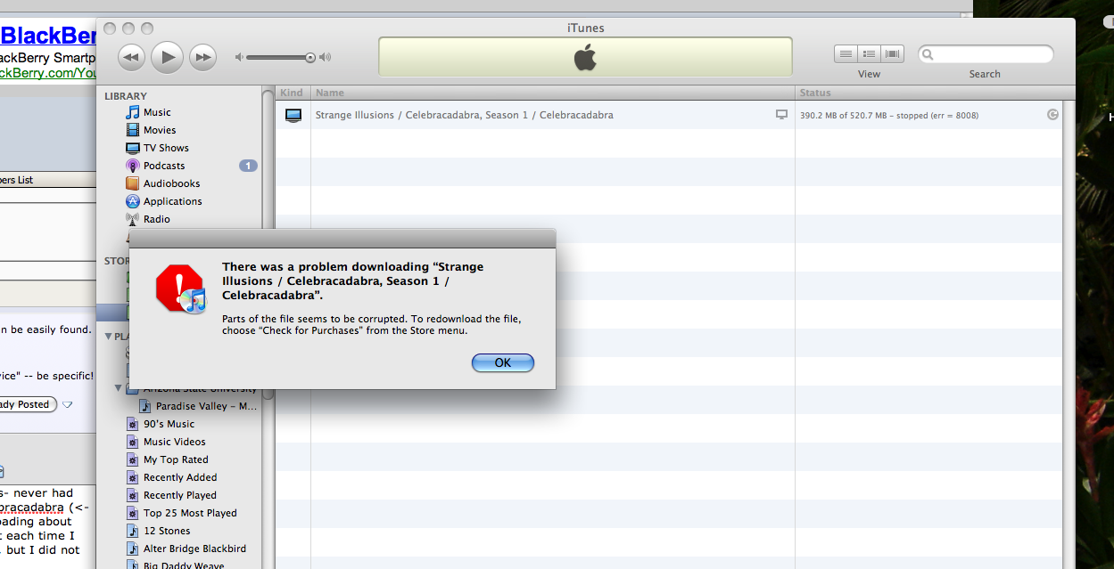Switch to Cover Flow view
Image resolution: width=1114 pixels, height=569 pixels.
pos(892,53)
